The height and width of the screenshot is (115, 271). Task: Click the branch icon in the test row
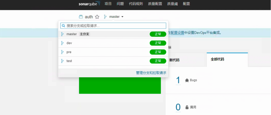point(62,61)
